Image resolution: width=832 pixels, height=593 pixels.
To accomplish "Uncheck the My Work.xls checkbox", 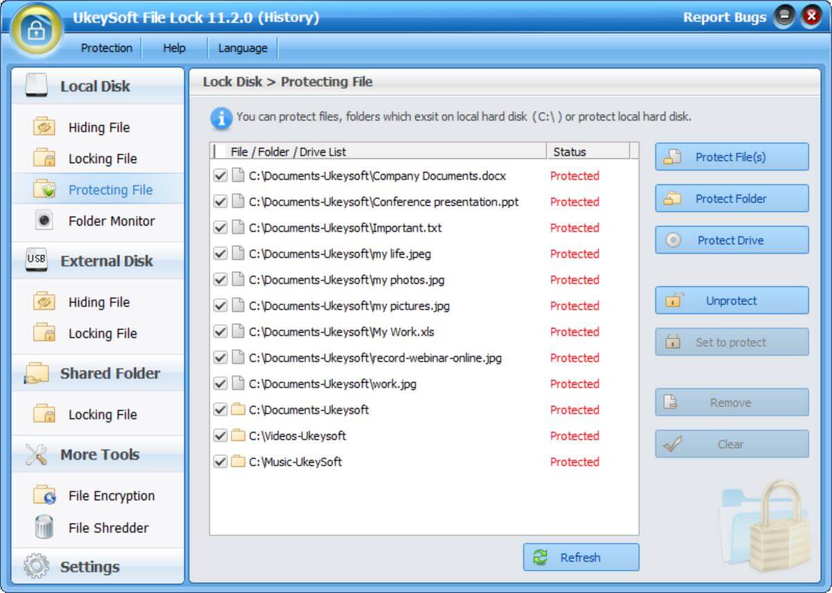I will pos(220,332).
